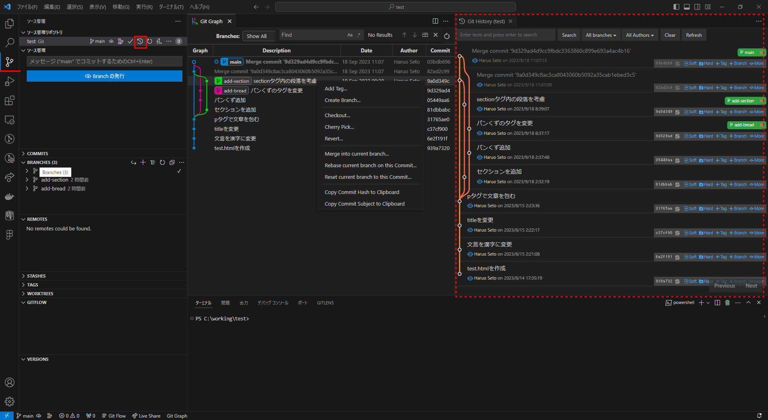
Task: Toggle panel layout icon in title bar
Action: click(687, 7)
